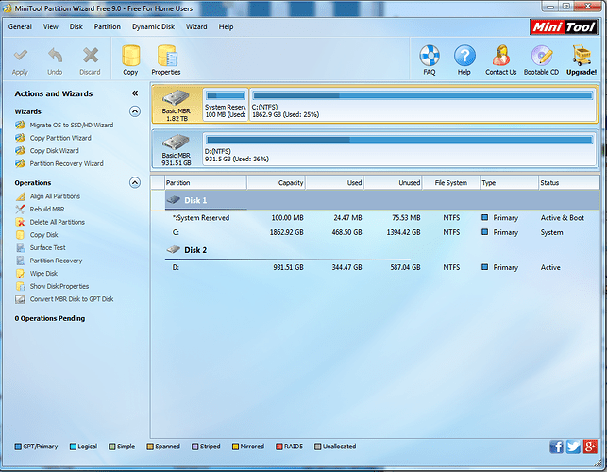Sort by the File System column header
The image size is (607, 472).
click(x=451, y=183)
